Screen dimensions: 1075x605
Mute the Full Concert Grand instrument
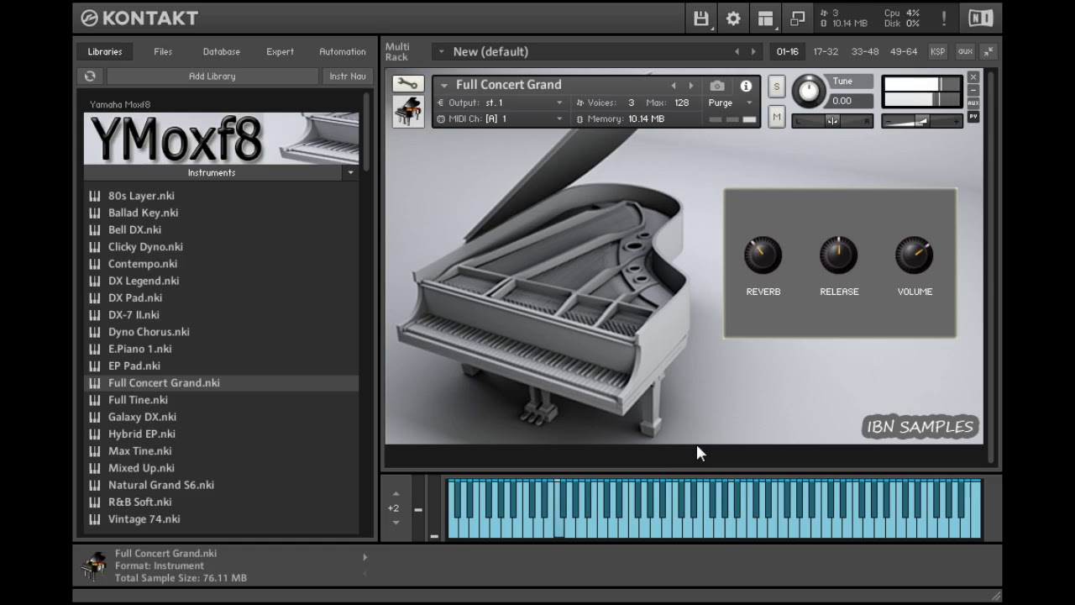click(776, 117)
